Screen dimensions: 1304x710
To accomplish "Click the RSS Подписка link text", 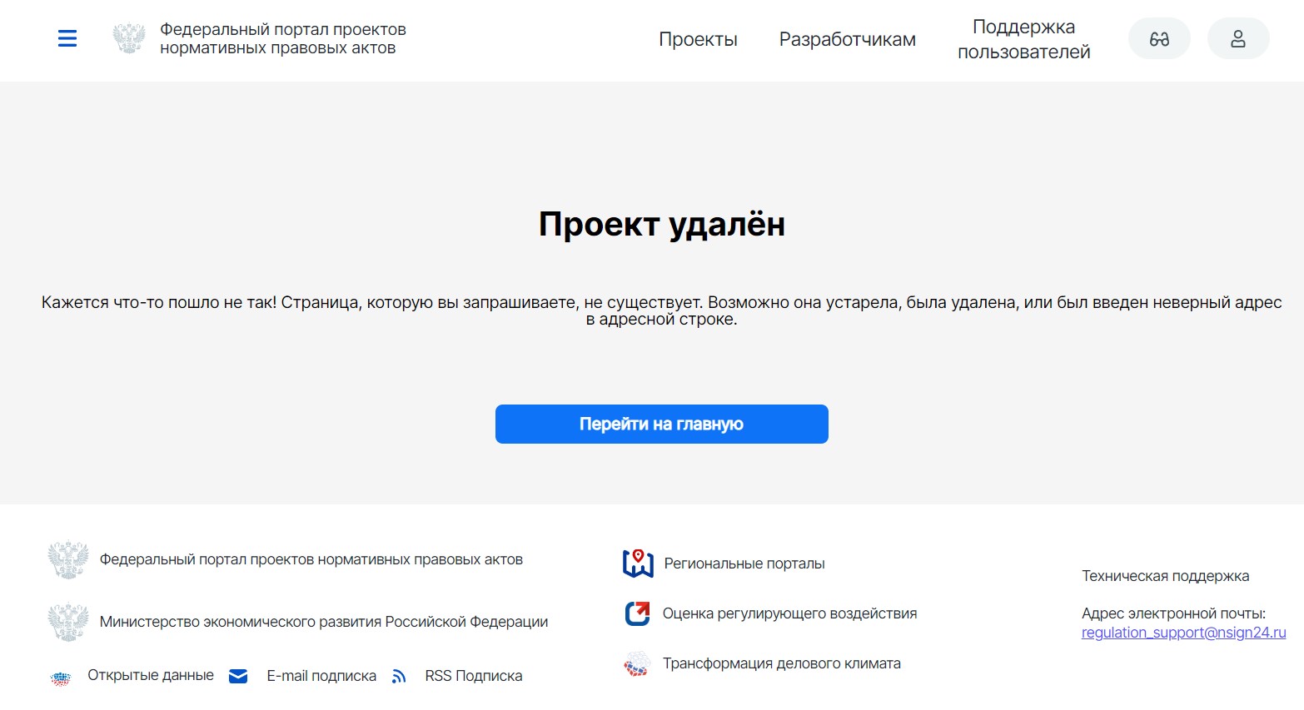I will 473,676.
